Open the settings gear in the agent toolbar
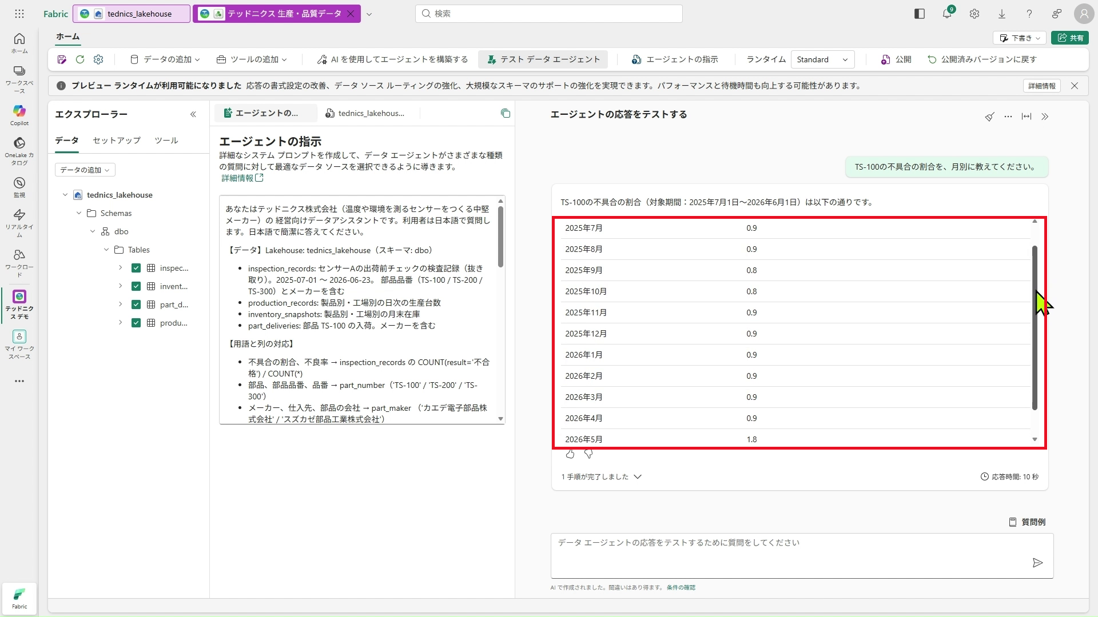The height and width of the screenshot is (617, 1098). (98, 59)
